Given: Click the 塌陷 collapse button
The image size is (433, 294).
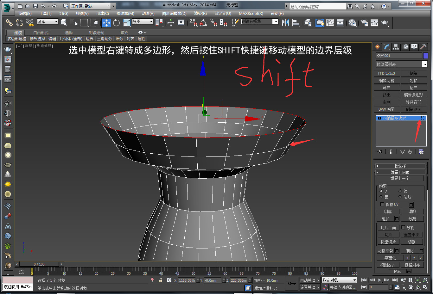Looking at the screenshot, I should click(412, 211).
